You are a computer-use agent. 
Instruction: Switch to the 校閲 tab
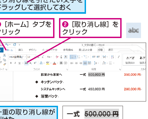[100, 50]
